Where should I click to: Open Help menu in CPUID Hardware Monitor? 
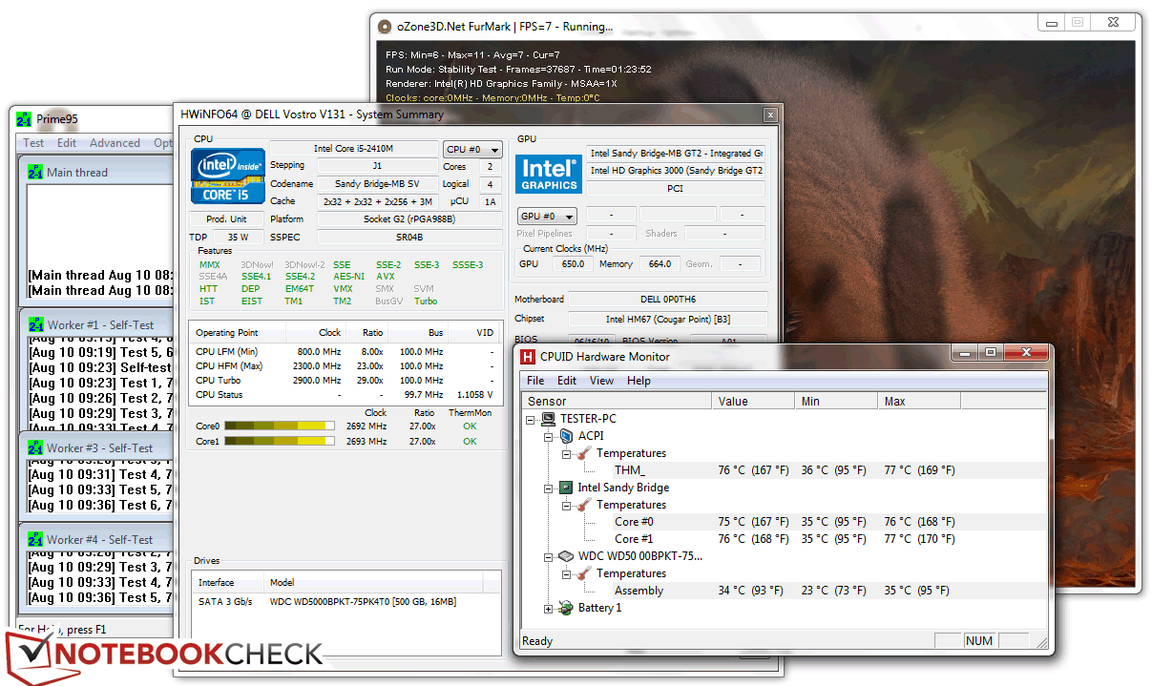(639, 380)
